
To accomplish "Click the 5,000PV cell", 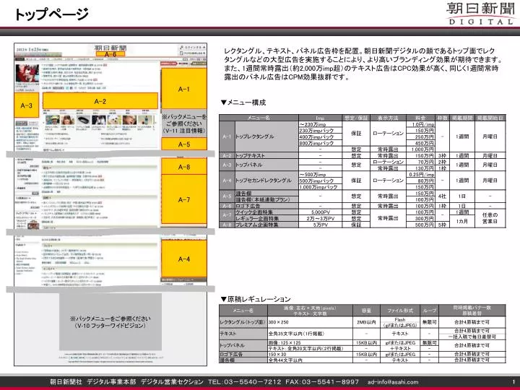I will pos(321,212).
